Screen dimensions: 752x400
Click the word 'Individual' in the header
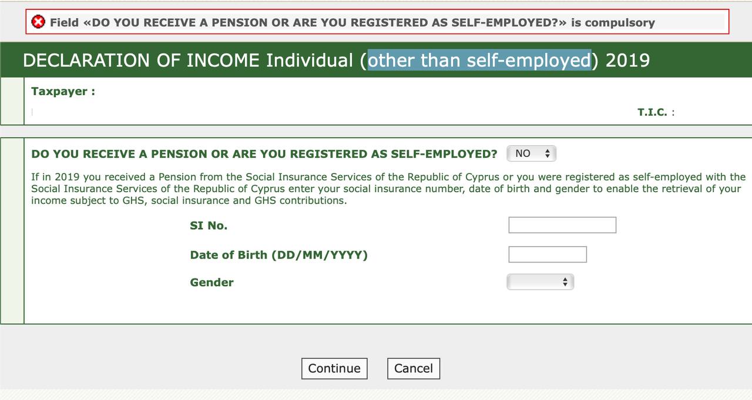[x=310, y=60]
